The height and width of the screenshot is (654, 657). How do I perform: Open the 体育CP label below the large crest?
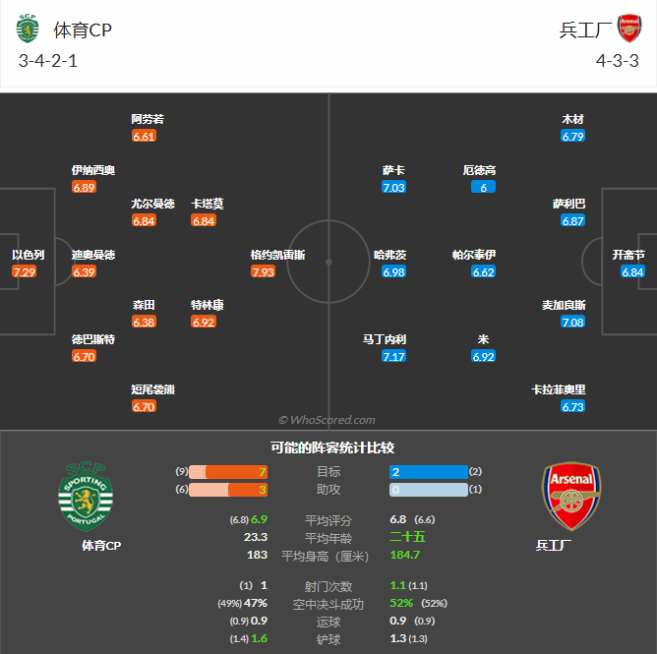(x=101, y=545)
